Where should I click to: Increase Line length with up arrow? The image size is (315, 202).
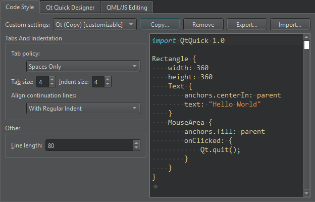pos(136,143)
